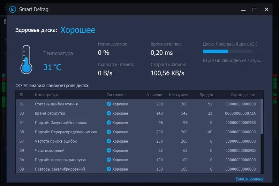
Task: Click the Имя атрибута column header
Action: pos(47,95)
